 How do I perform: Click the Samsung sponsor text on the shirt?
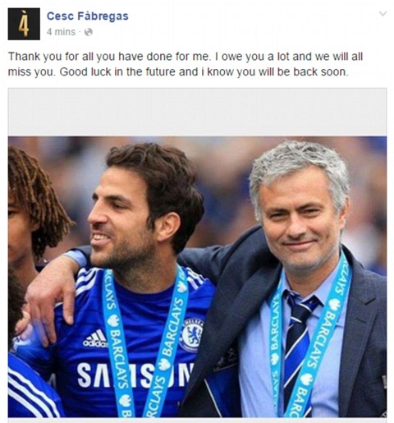tap(135, 375)
